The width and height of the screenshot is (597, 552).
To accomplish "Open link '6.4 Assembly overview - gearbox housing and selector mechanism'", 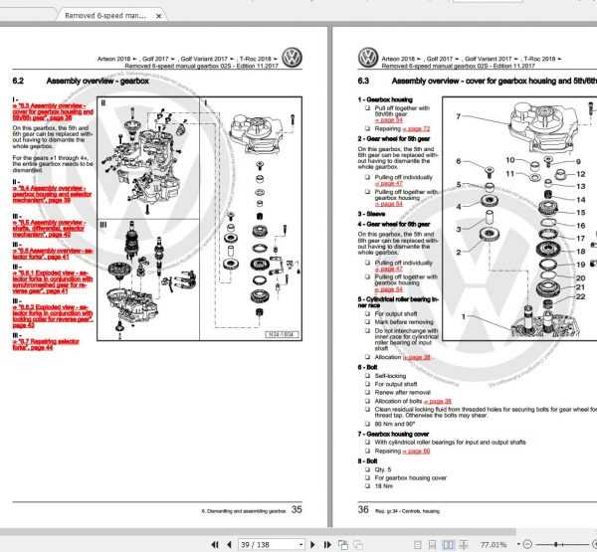I will [x=52, y=194].
